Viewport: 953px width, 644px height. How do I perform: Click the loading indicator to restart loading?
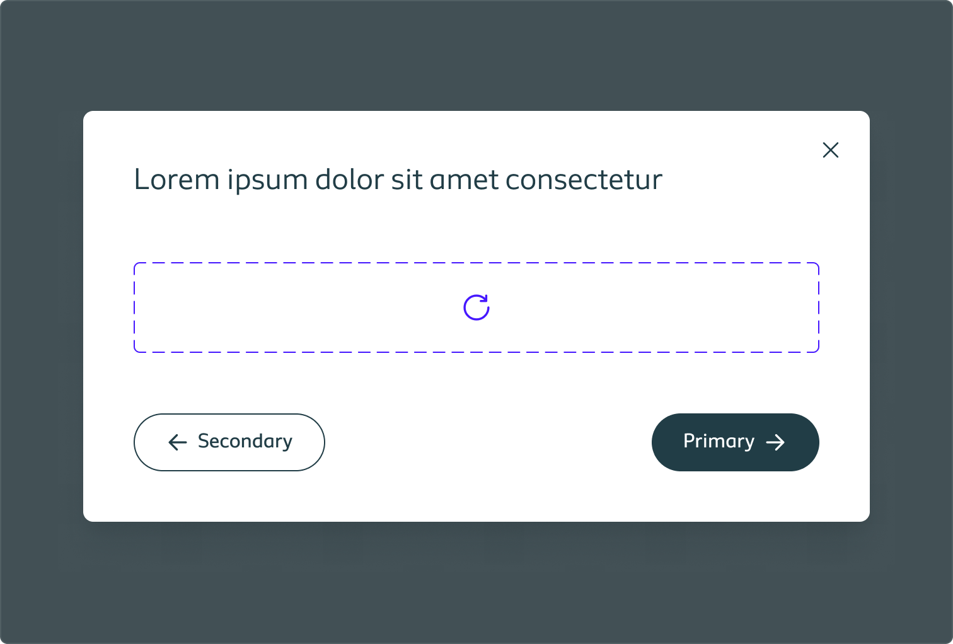477,307
